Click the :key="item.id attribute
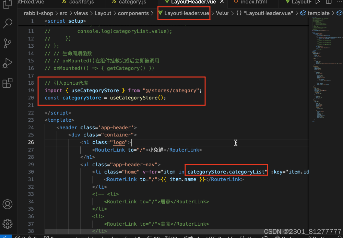This screenshot has height=238, width=343. click(x=289, y=172)
